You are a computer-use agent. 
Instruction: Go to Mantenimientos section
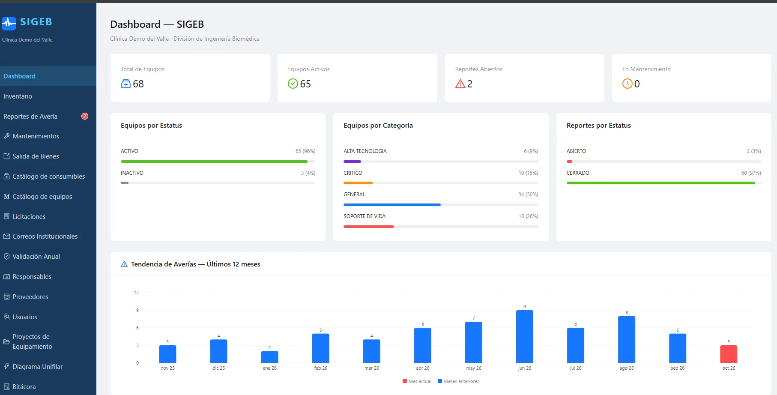tap(48, 136)
